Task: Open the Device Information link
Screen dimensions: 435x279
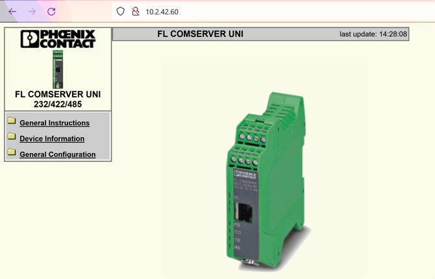Action: pos(52,139)
